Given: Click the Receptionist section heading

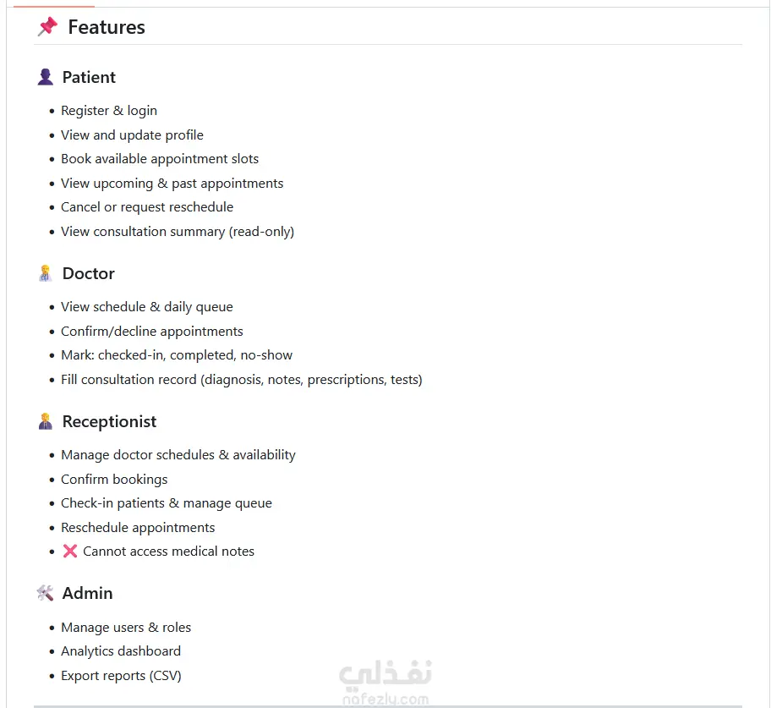Looking at the screenshot, I should [109, 421].
